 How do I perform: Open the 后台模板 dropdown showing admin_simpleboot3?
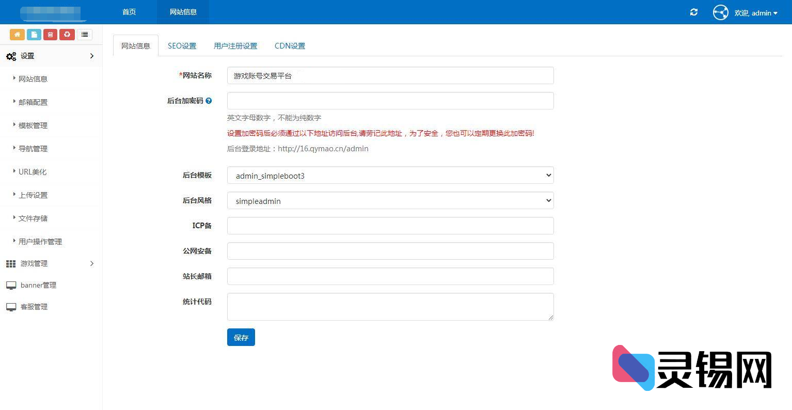tap(390, 176)
